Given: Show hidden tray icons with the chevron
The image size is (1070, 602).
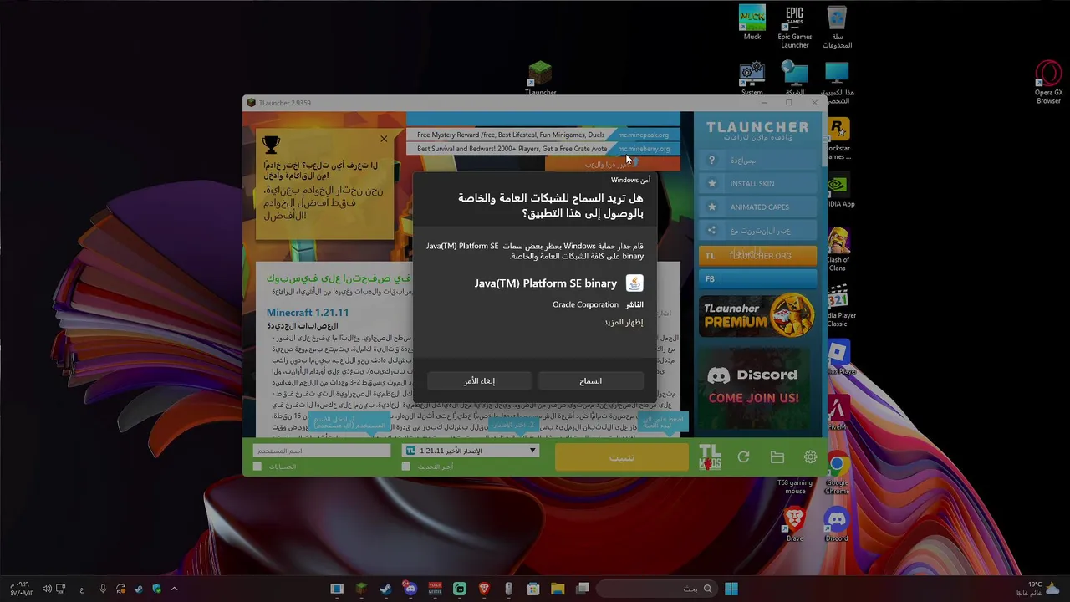Looking at the screenshot, I should [x=174, y=589].
